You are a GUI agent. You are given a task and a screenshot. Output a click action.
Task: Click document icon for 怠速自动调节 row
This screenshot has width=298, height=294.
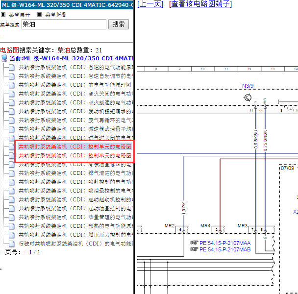[12, 76]
